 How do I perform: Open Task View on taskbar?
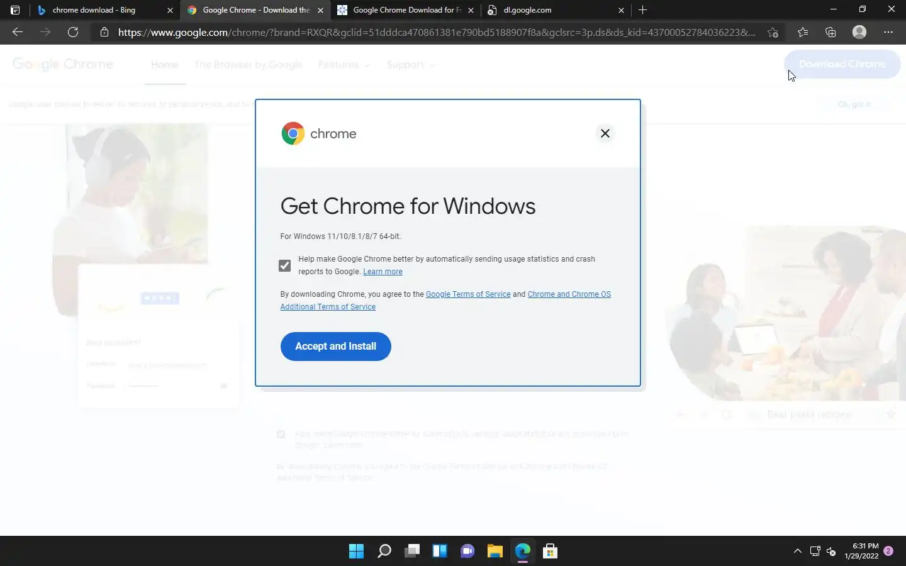tap(411, 552)
